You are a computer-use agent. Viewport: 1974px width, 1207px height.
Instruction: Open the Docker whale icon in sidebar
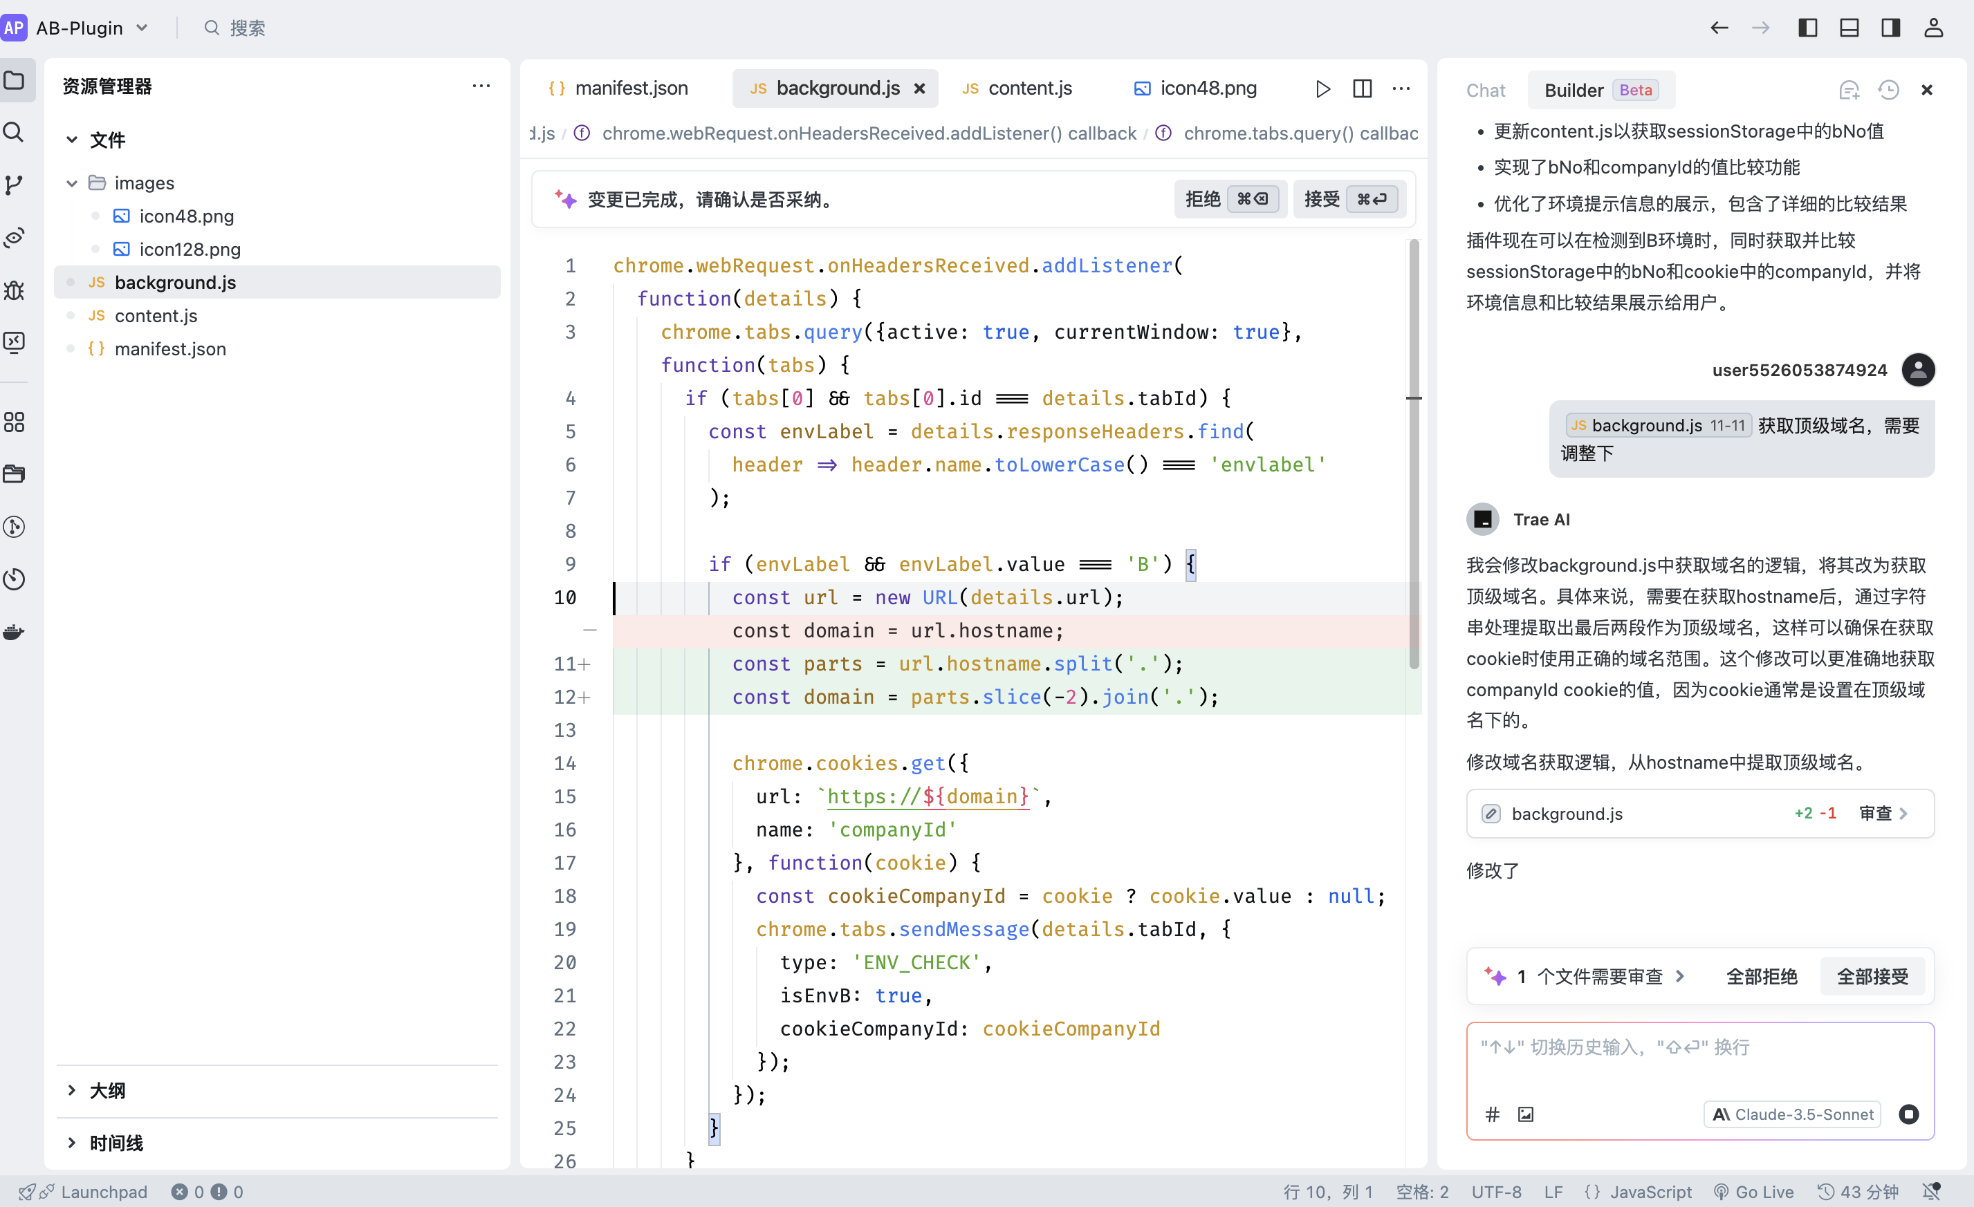pos(15,632)
